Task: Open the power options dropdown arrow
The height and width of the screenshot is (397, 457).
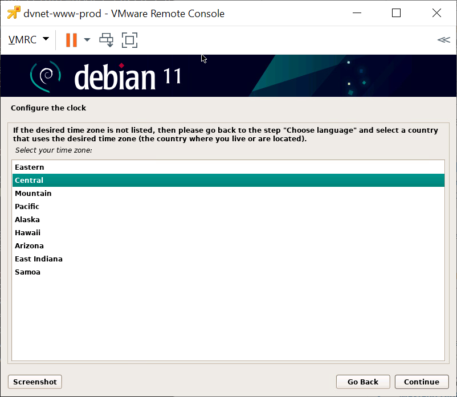Action: (x=87, y=40)
